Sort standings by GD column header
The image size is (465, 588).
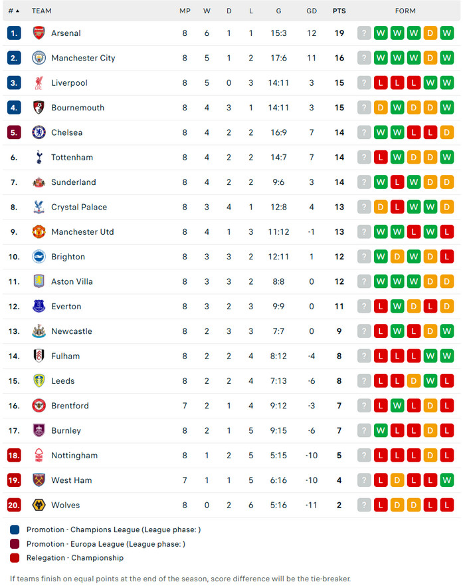(312, 11)
